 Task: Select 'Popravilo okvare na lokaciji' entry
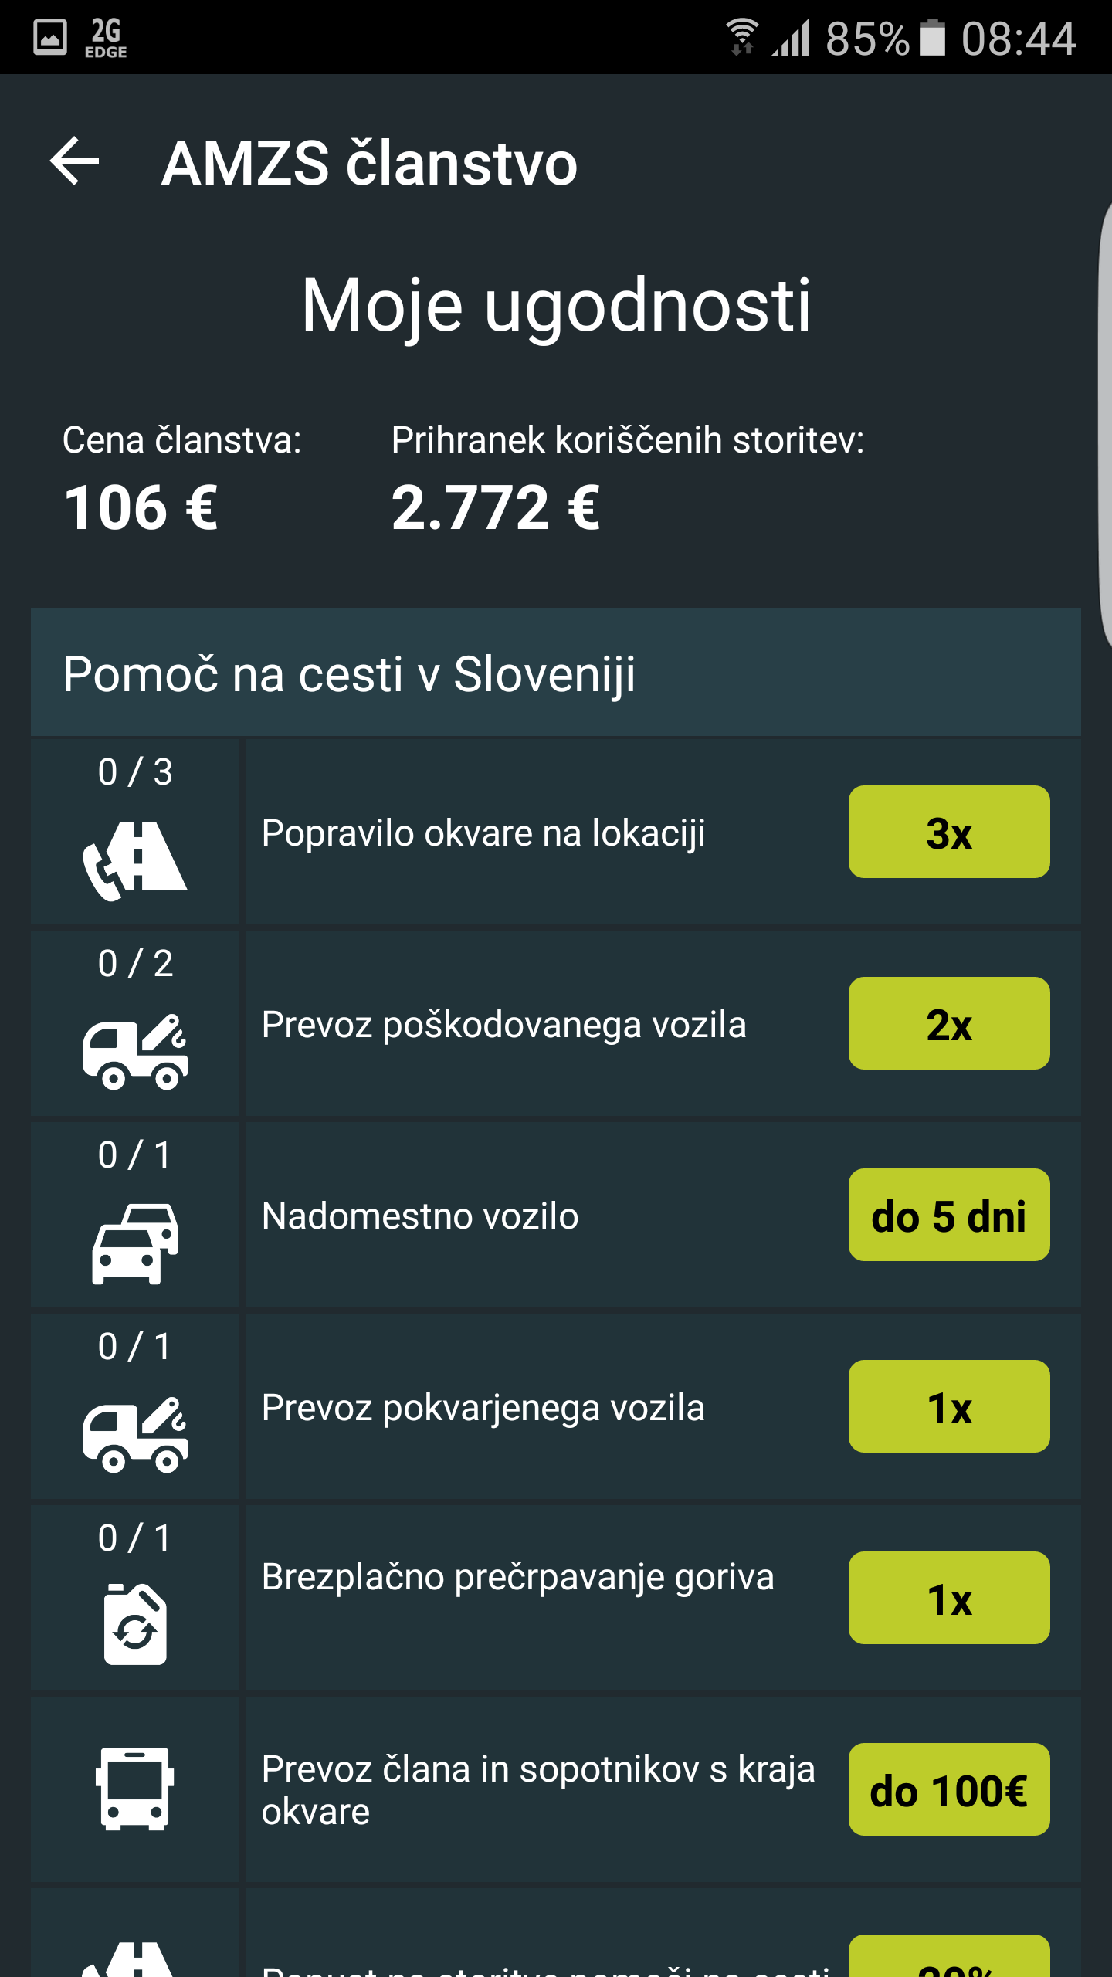click(483, 833)
